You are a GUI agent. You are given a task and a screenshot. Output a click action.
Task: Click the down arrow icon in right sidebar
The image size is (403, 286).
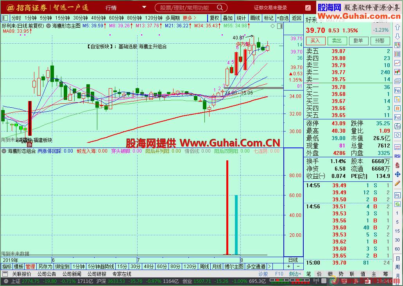pos(398,36)
